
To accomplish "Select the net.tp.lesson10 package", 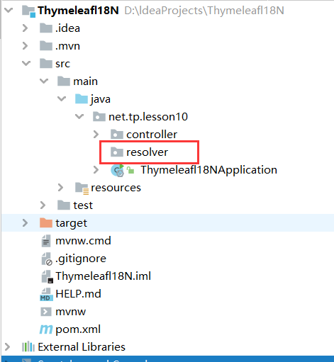I will point(148,117).
